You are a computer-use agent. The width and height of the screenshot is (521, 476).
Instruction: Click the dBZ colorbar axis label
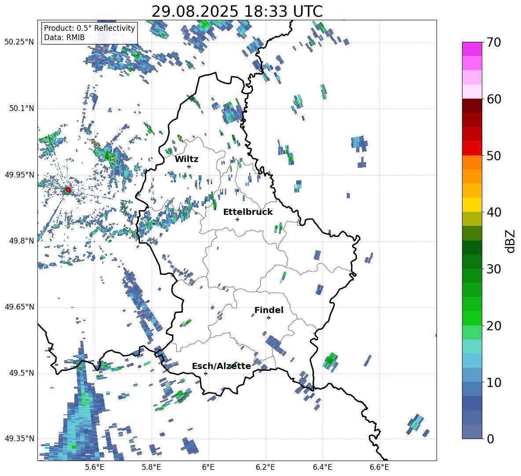[510, 241]
